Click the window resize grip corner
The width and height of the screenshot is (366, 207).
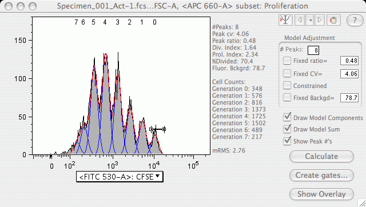click(362, 203)
